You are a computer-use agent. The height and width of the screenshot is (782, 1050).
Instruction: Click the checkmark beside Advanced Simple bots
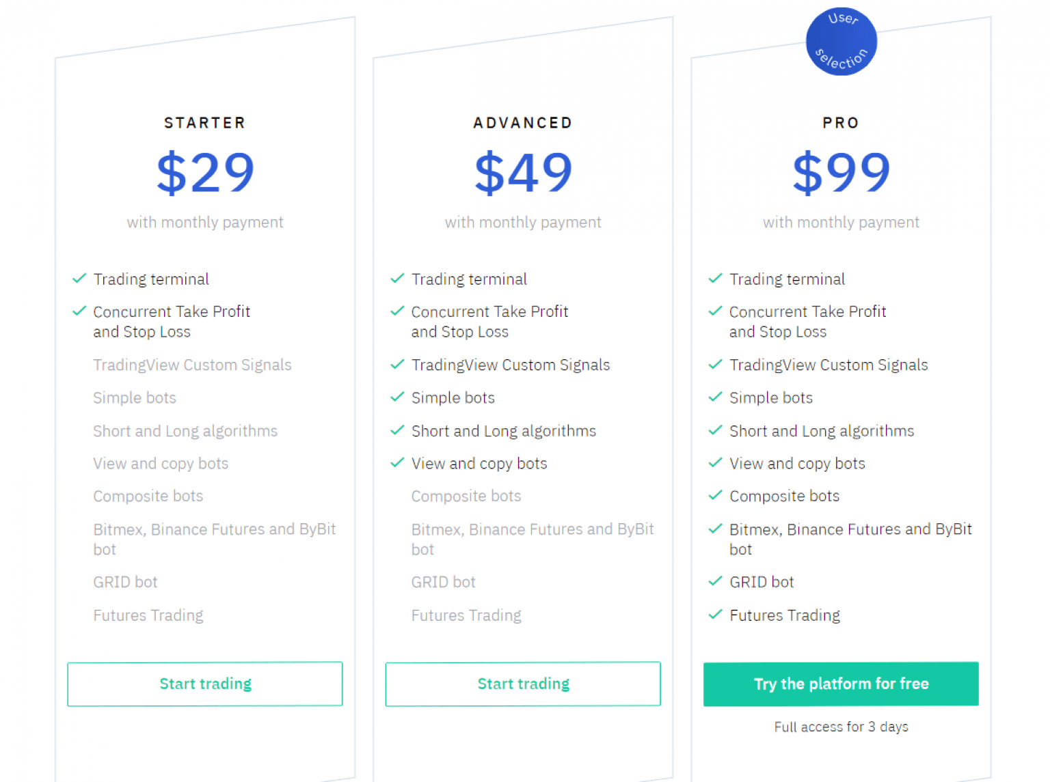click(397, 397)
